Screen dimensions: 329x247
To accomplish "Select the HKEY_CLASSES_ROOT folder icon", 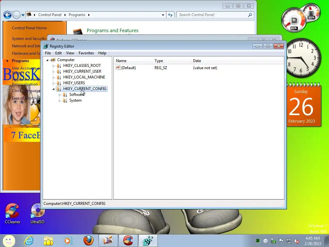I will [59, 66].
